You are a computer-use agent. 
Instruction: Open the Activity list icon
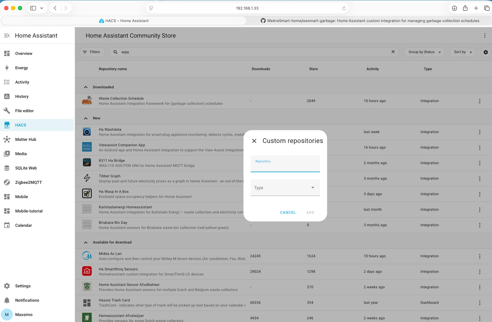(7, 82)
